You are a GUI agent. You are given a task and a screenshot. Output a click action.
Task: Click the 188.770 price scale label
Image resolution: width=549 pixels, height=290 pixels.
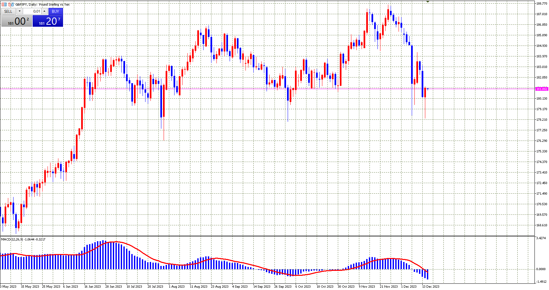(x=541, y=4)
